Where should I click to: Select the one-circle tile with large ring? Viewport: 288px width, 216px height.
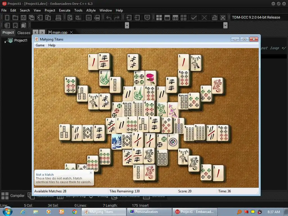(x=173, y=141)
